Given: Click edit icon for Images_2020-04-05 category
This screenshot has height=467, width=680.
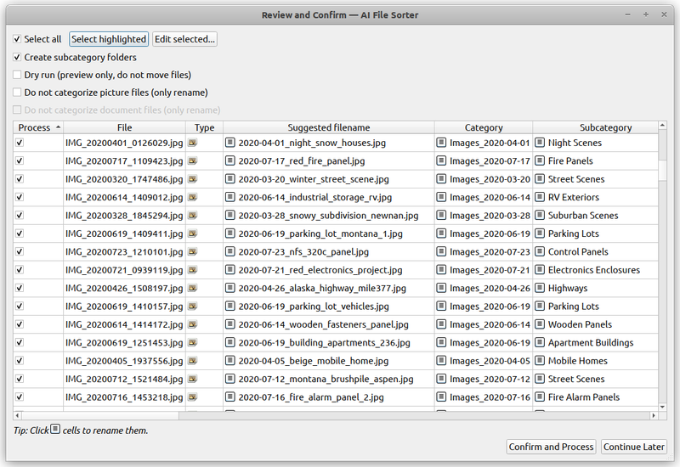Looking at the screenshot, I should 441,361.
